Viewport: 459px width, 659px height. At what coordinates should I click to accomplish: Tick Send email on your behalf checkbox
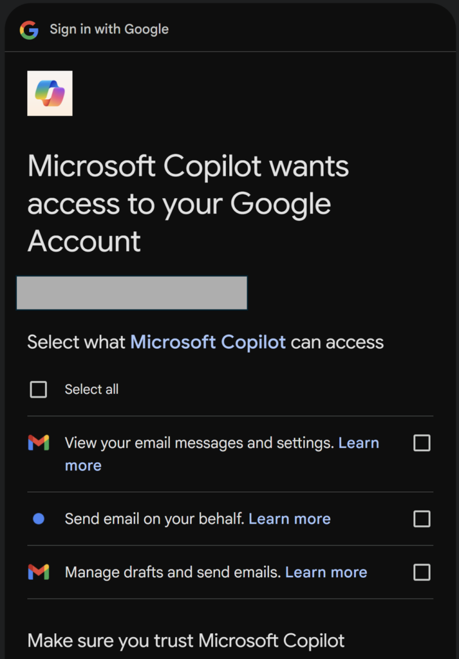[x=422, y=519]
